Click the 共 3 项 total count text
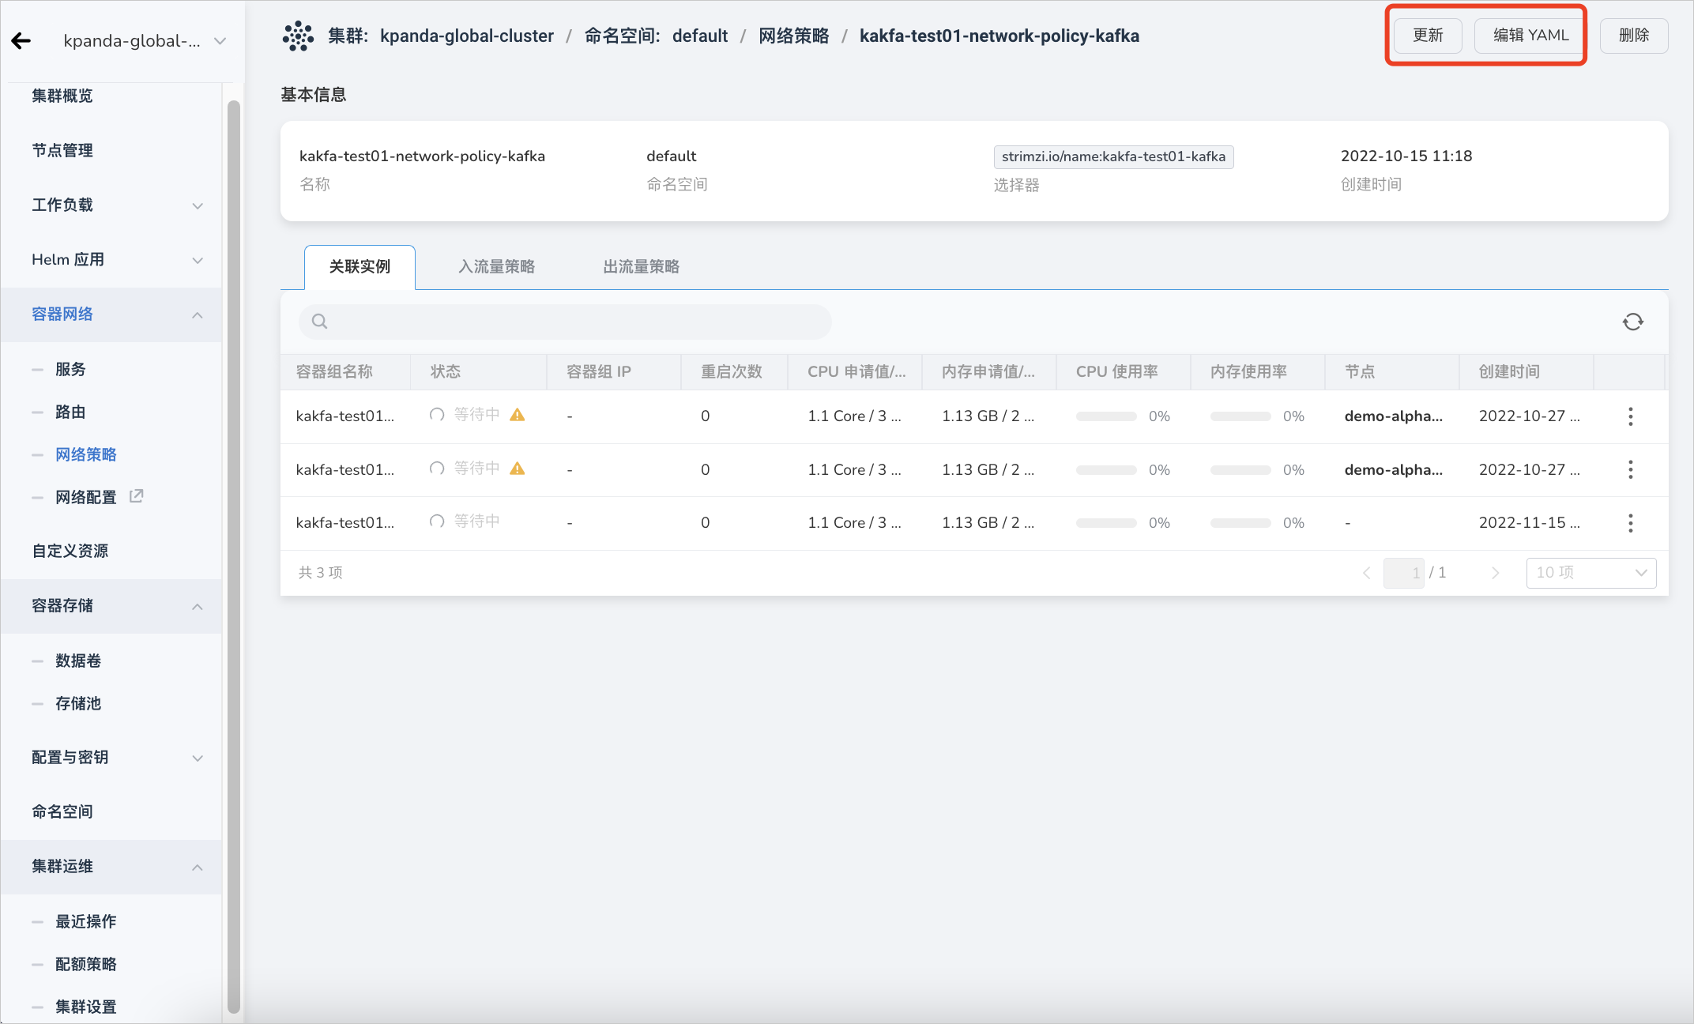Image resolution: width=1694 pixels, height=1024 pixels. click(x=320, y=572)
